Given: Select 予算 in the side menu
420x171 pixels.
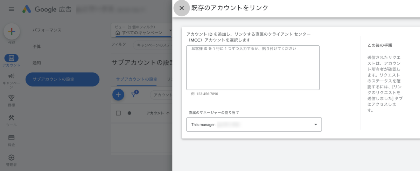Looking at the screenshot, I should 37,46.
